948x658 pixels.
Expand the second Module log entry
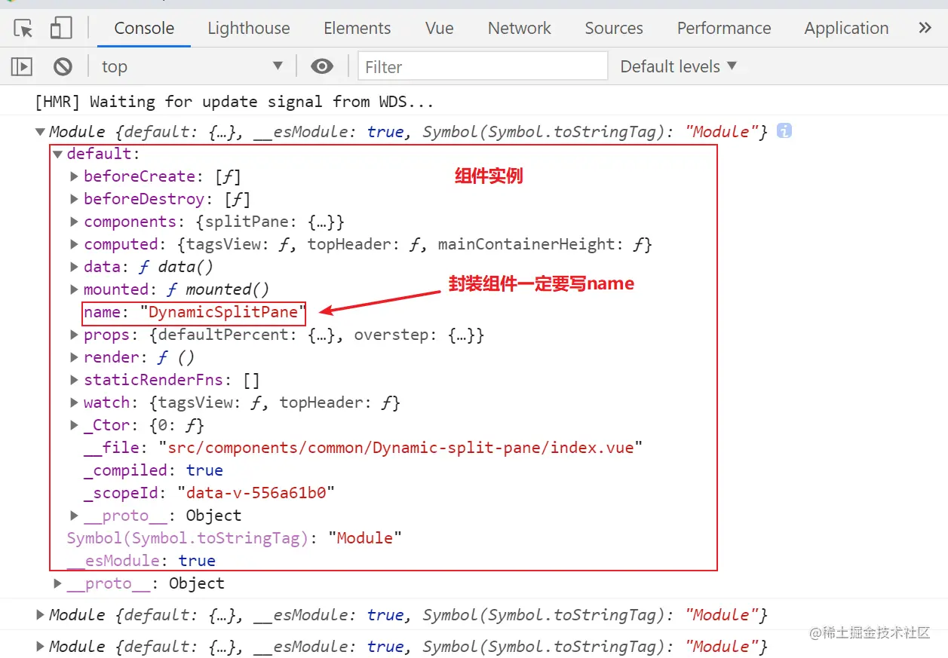[x=40, y=615]
